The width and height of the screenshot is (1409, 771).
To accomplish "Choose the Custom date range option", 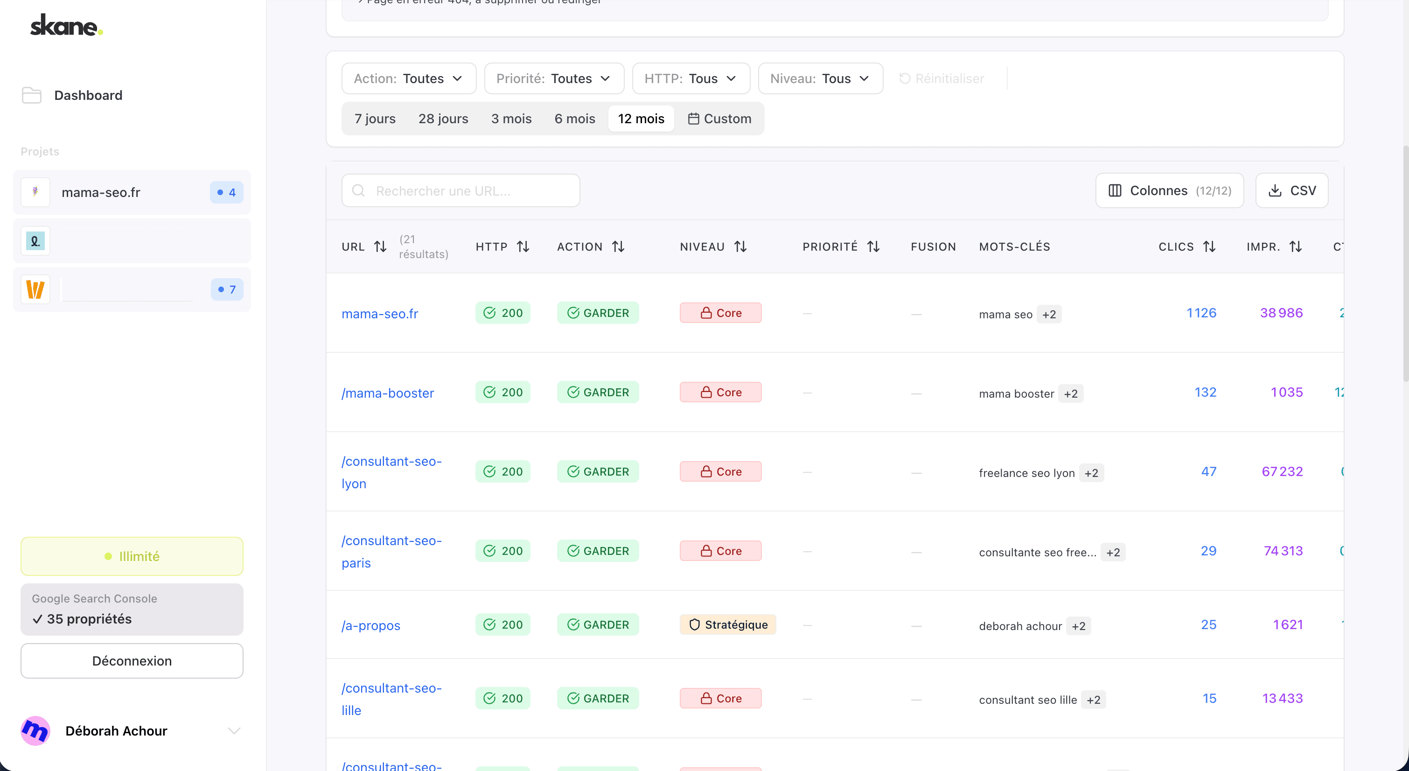I will [719, 119].
